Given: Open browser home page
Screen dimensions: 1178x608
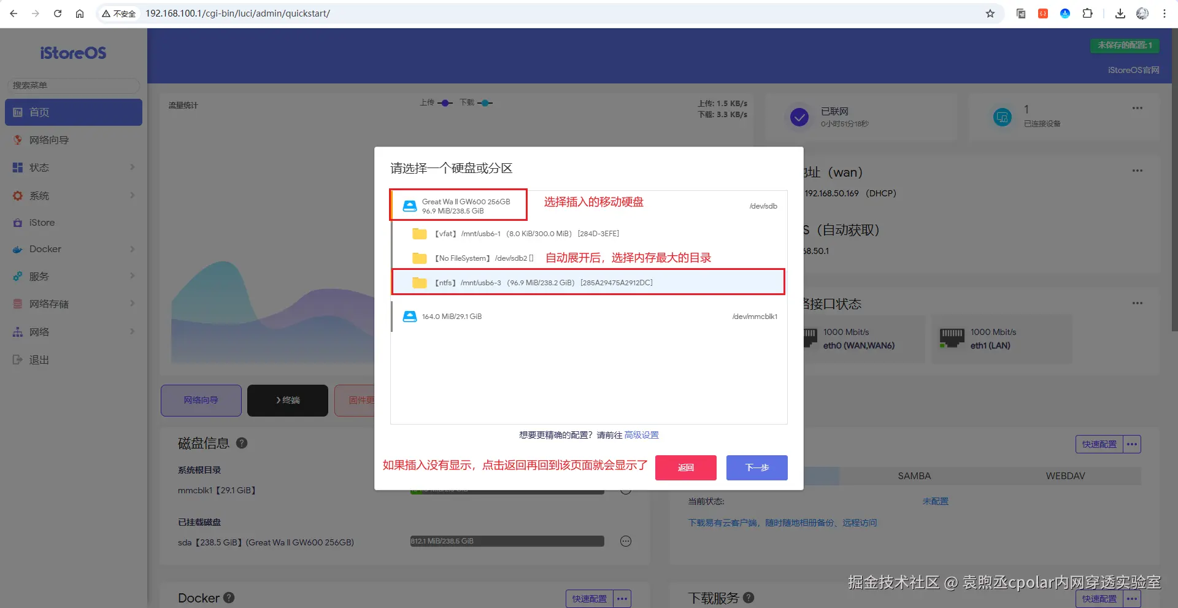Looking at the screenshot, I should pyautogui.click(x=80, y=13).
